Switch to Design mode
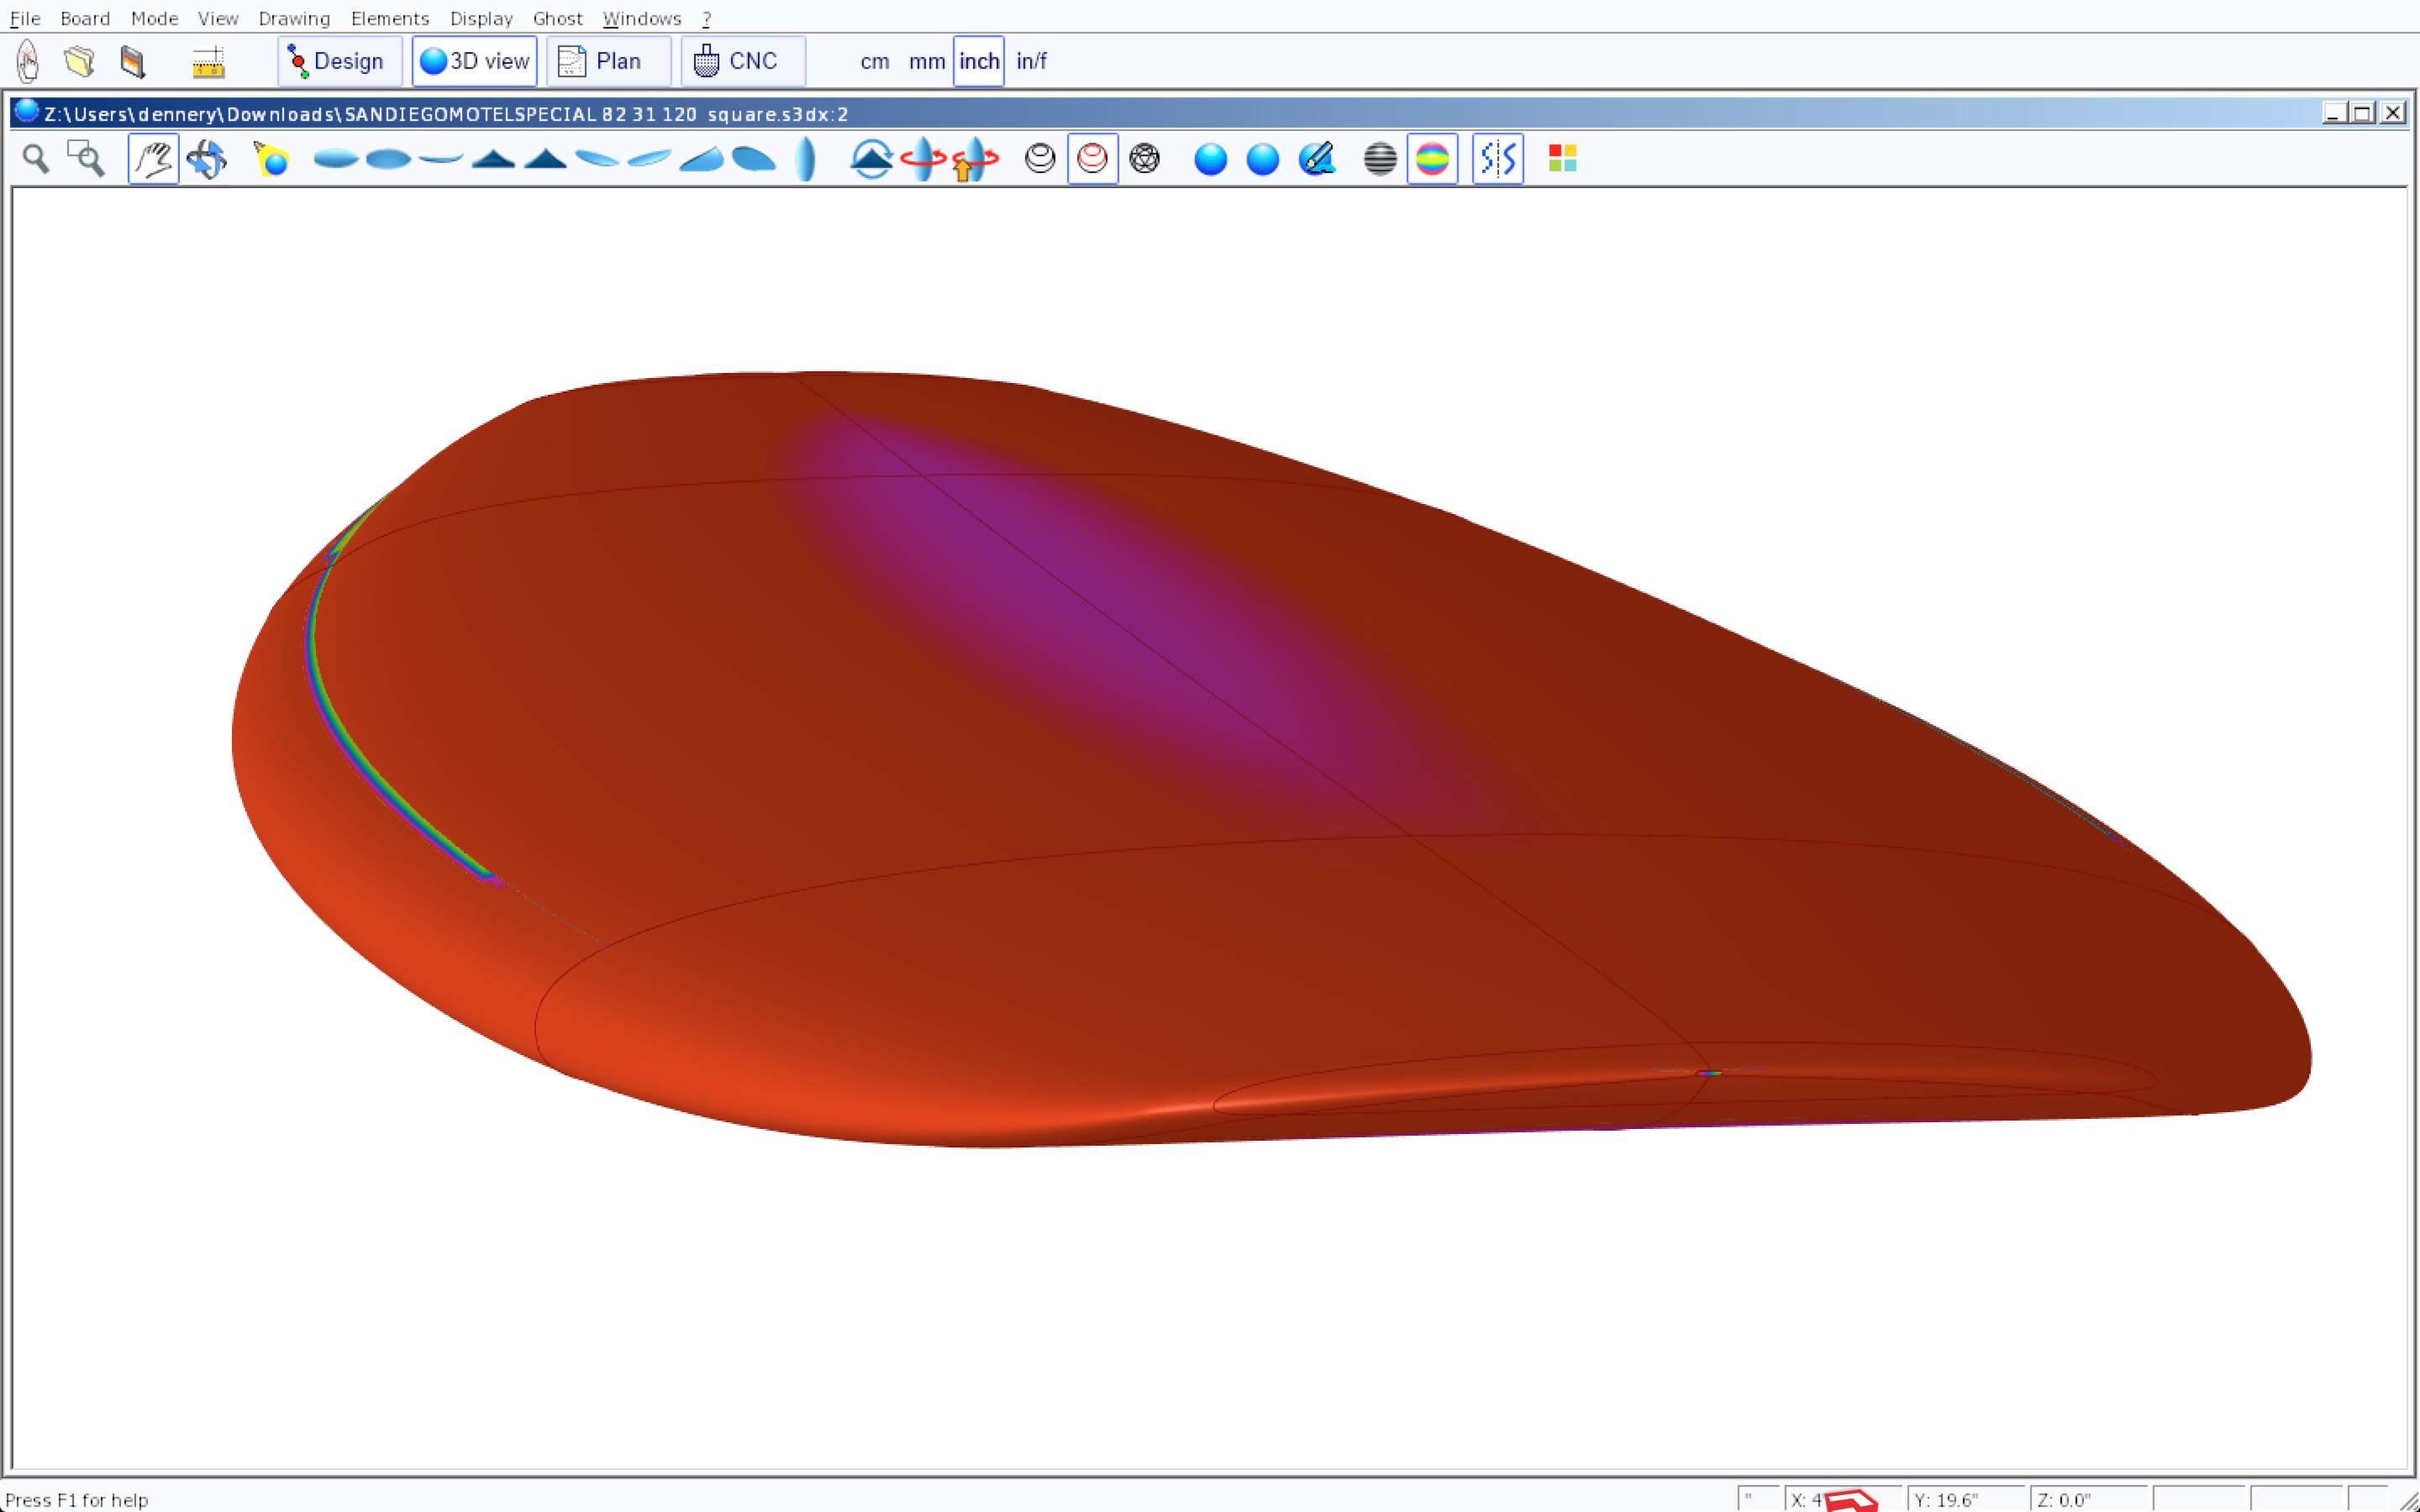2420x1512 pixels. pos(339,61)
